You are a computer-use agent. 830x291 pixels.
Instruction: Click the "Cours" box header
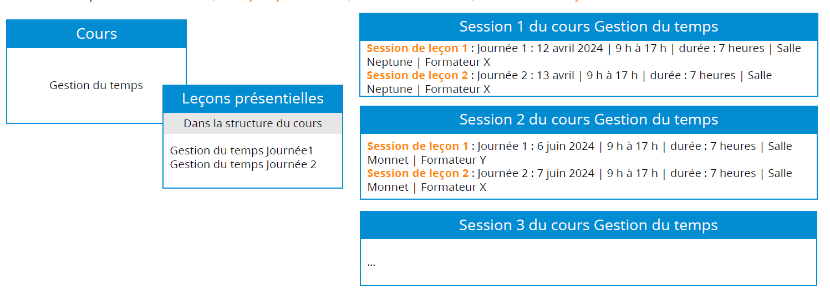(96, 34)
